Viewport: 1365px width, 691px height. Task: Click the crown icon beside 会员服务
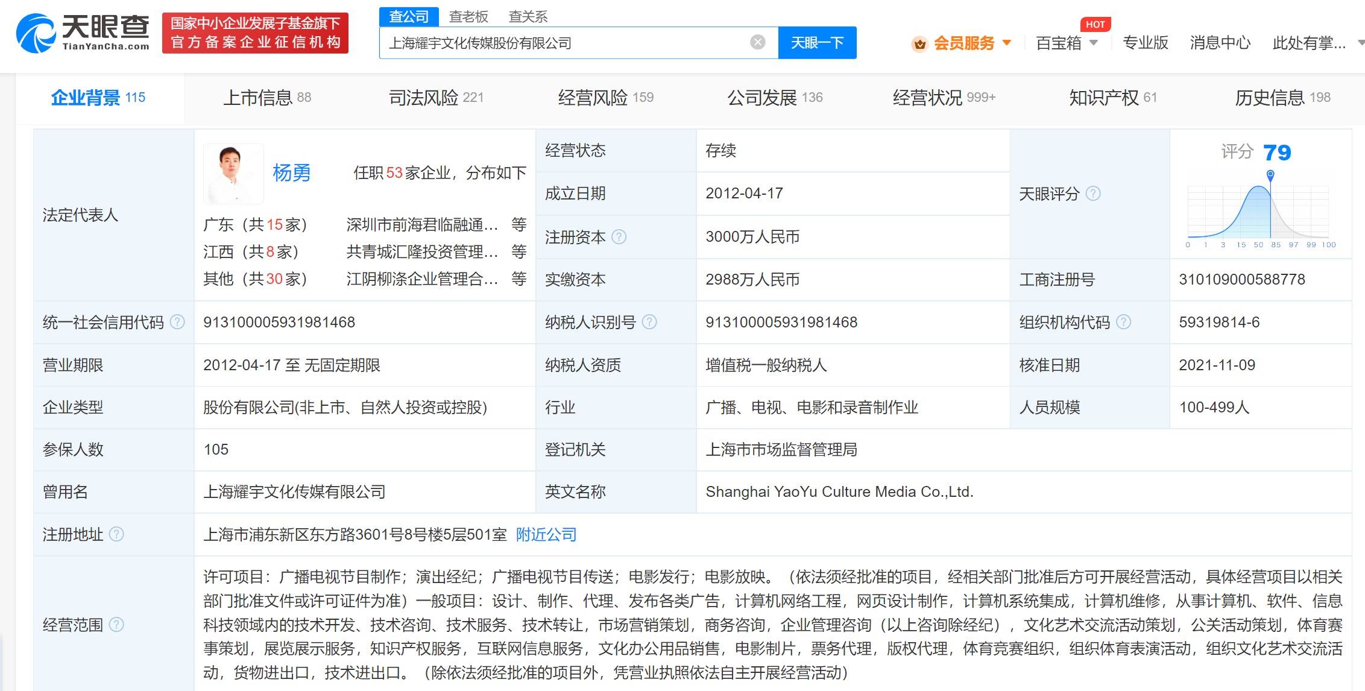919,43
